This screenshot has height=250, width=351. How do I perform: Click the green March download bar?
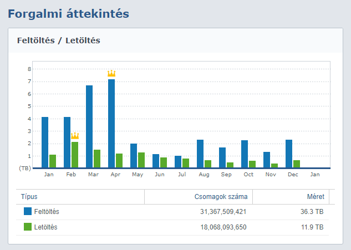[97, 159]
